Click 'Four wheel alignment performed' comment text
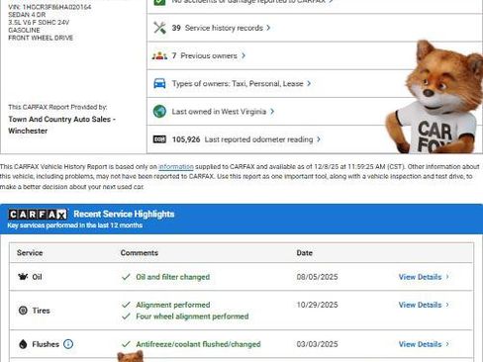 (192, 317)
